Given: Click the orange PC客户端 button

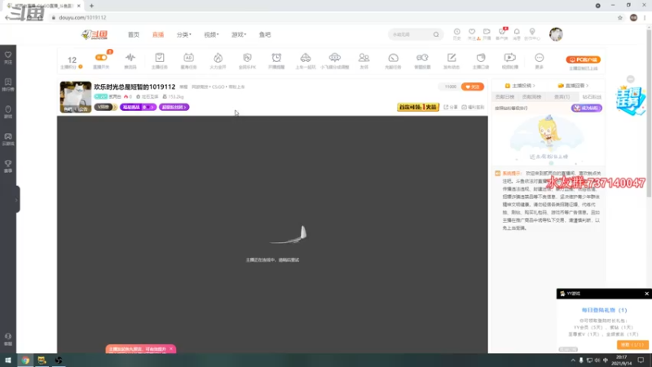Looking at the screenshot, I should pyautogui.click(x=583, y=60).
